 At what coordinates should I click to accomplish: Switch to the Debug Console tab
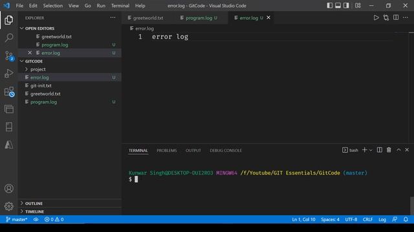click(x=226, y=150)
